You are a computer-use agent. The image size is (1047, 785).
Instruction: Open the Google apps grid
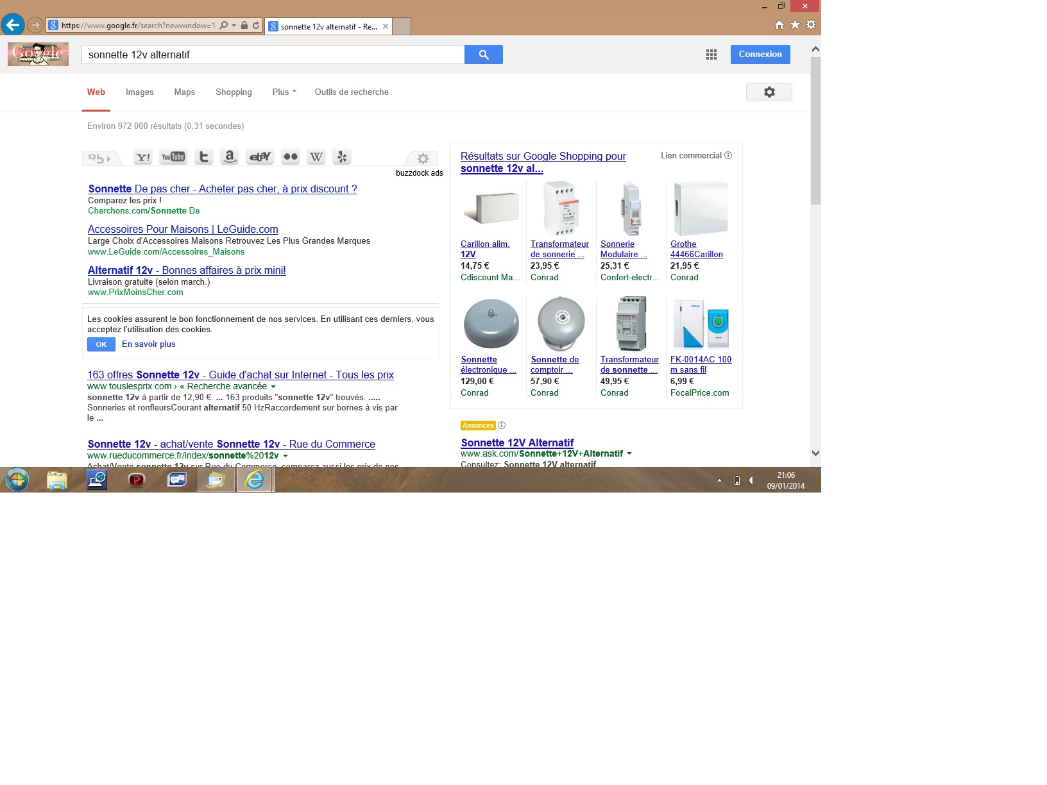tap(711, 55)
